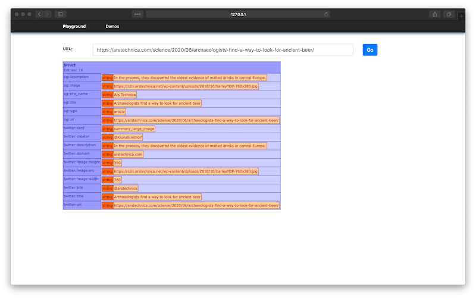476x298 pixels.
Task: Select the twitter:domain key cell
Action: [x=82, y=154]
